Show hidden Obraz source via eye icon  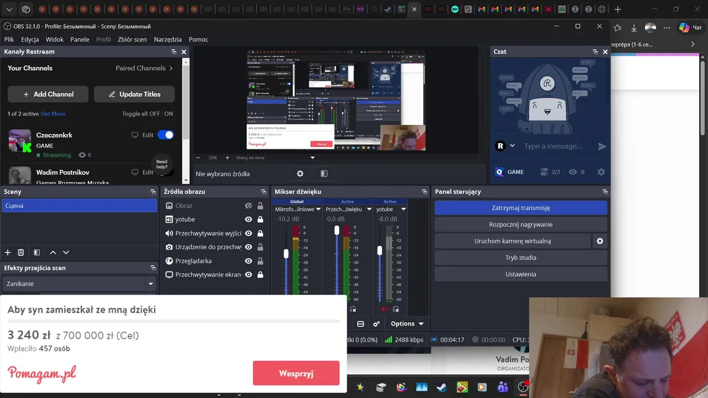tap(249, 206)
